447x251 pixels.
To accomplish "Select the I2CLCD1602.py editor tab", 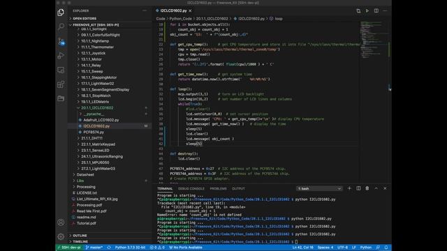I will click(x=173, y=11).
